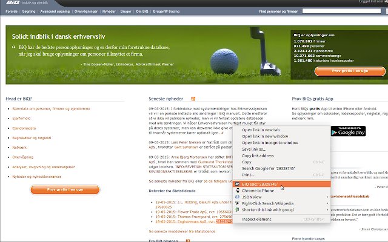Open Enghavenæn ApS decree link
The image size is (388, 242).
coord(194,221)
